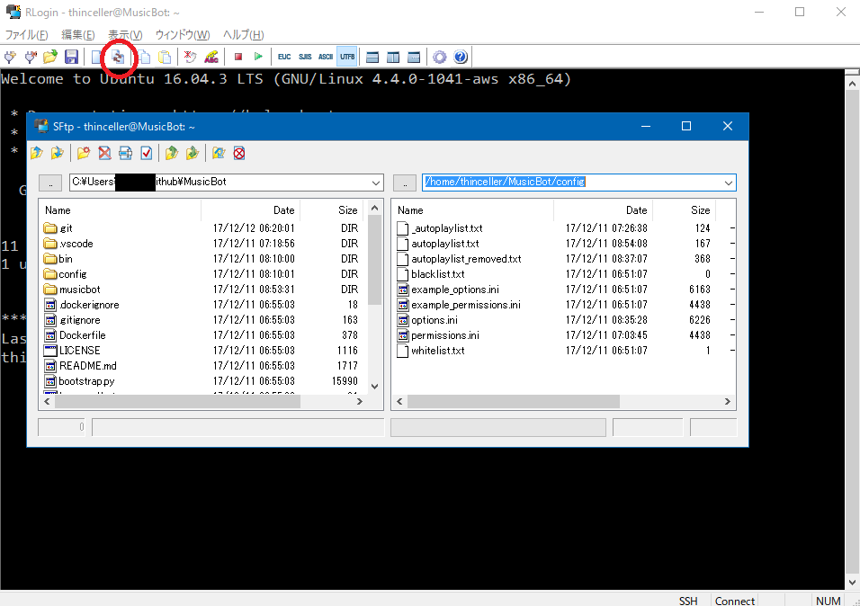Click the parent directory button next to remote path

coord(404,182)
